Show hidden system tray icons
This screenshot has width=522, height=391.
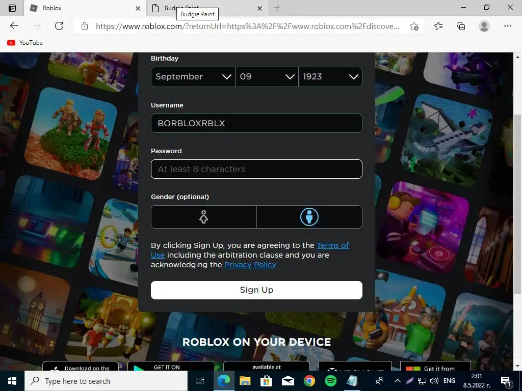tap(398, 381)
